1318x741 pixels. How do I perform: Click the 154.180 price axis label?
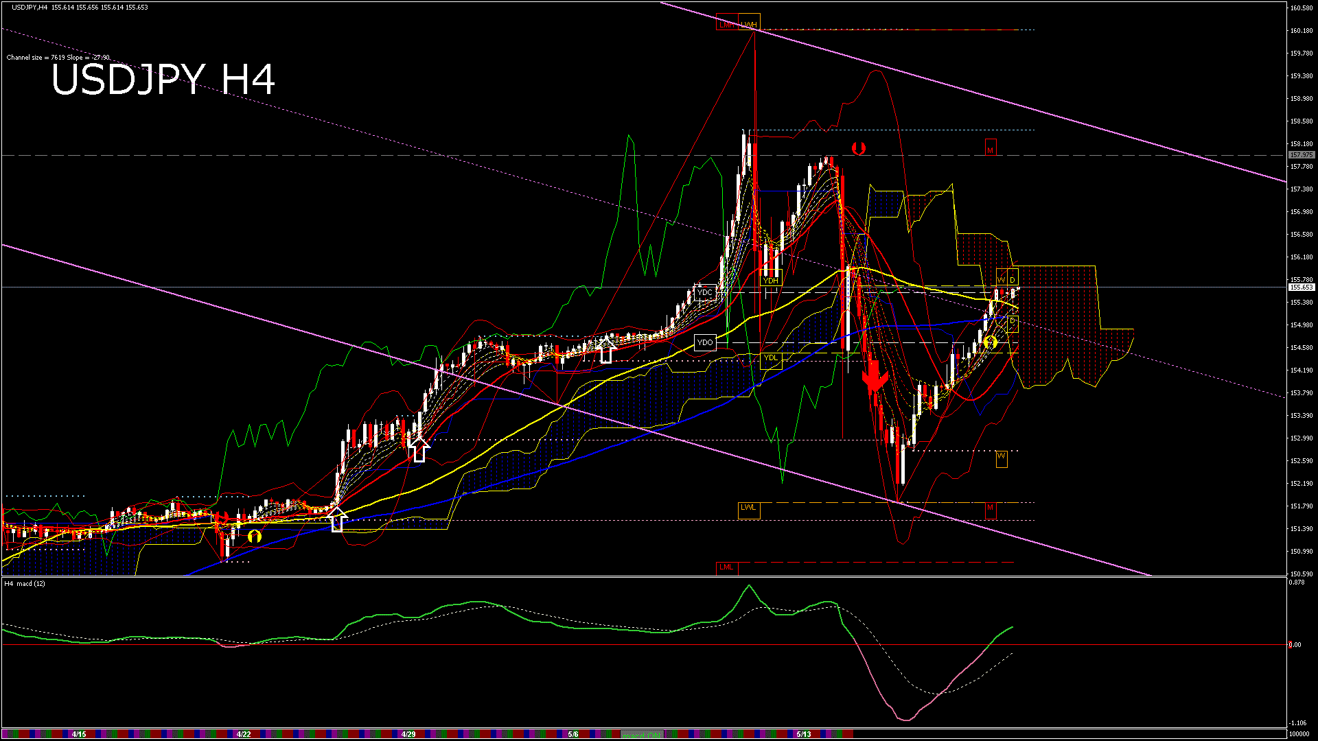[x=1302, y=370]
